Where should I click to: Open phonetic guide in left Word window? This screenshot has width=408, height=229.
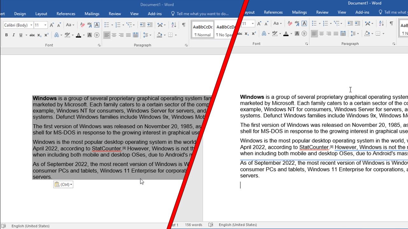pyautogui.click(x=90, y=25)
